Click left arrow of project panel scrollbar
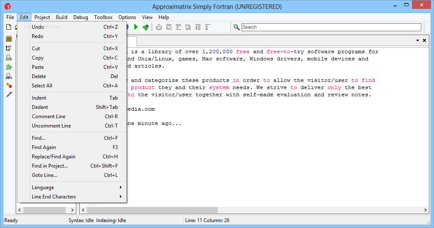Viewport: 434px width, 228px height. pos(19,210)
